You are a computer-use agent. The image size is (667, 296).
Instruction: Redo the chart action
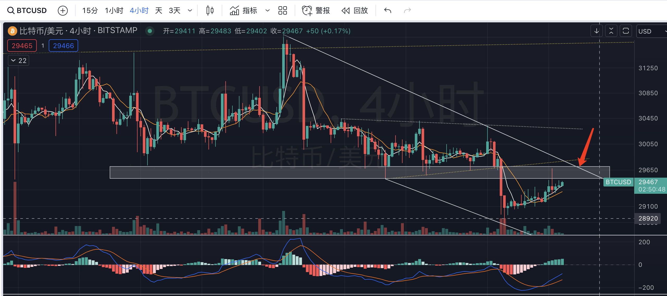[x=407, y=10]
